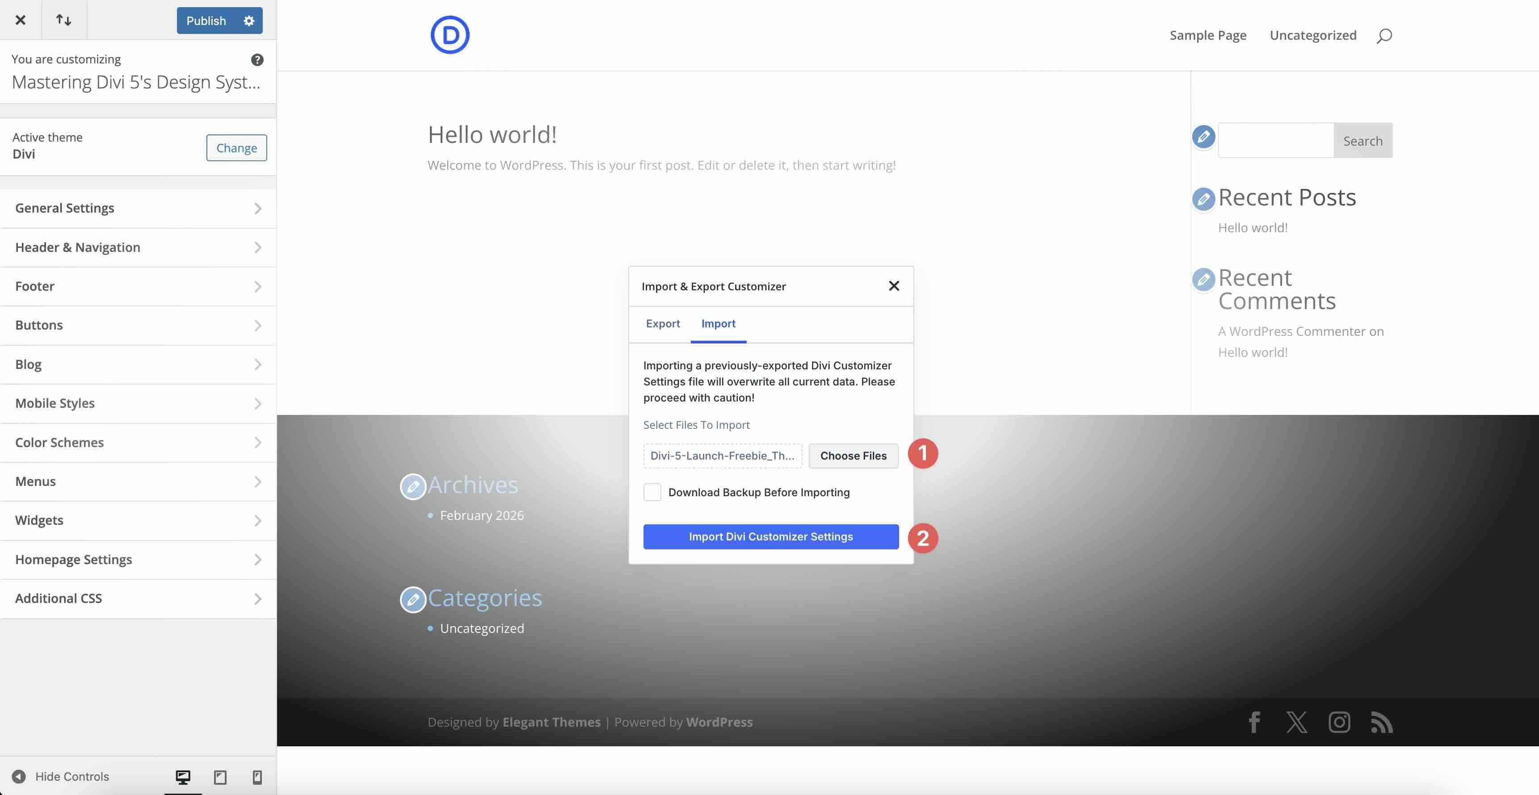Switch to mobile preview device icon

tap(257, 777)
